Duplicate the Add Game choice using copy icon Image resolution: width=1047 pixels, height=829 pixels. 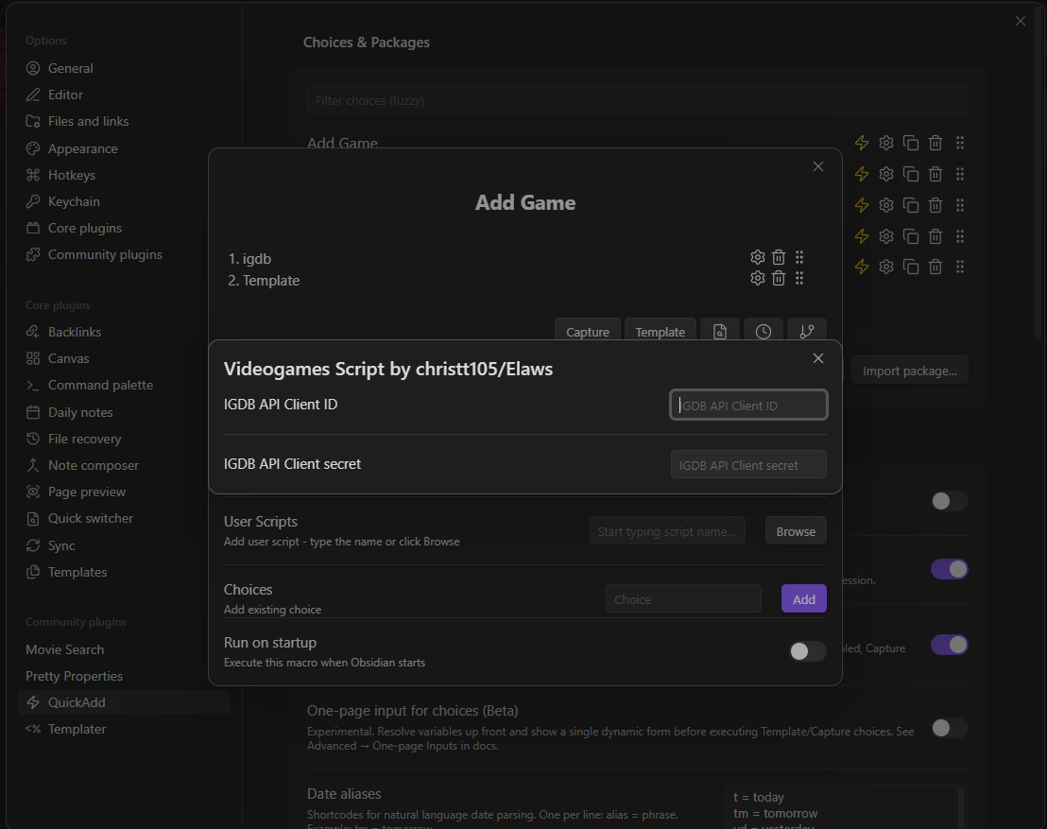click(911, 143)
